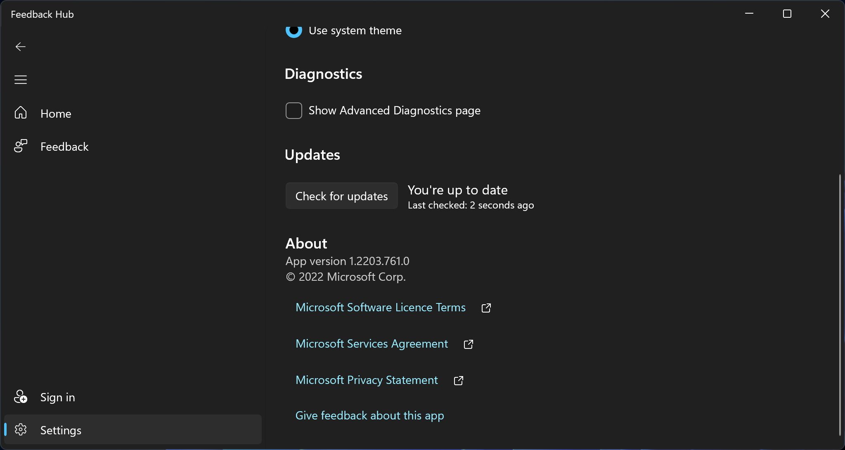Open the Home page icon
This screenshot has height=450, width=845.
point(21,113)
